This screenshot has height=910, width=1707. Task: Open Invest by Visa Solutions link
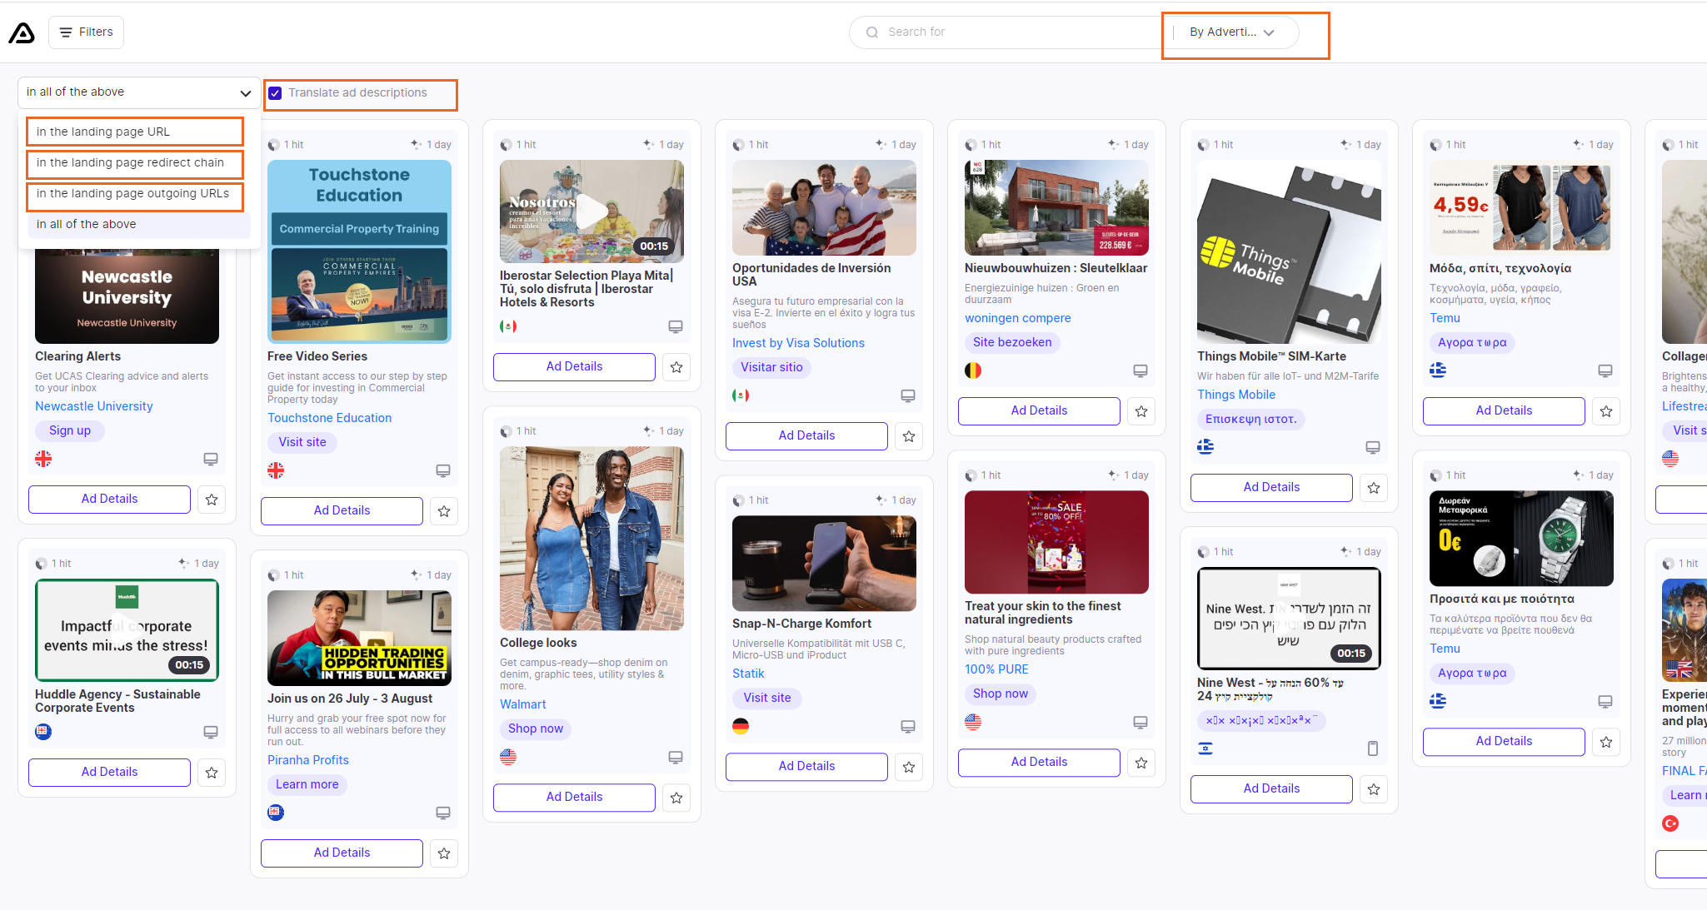coord(798,343)
